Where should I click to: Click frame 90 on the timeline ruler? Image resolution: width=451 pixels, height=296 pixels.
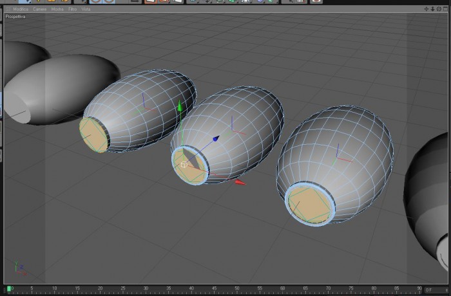coord(419,288)
